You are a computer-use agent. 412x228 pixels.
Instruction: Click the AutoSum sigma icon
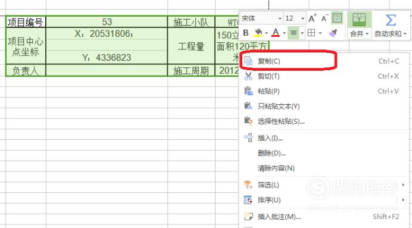391,20
